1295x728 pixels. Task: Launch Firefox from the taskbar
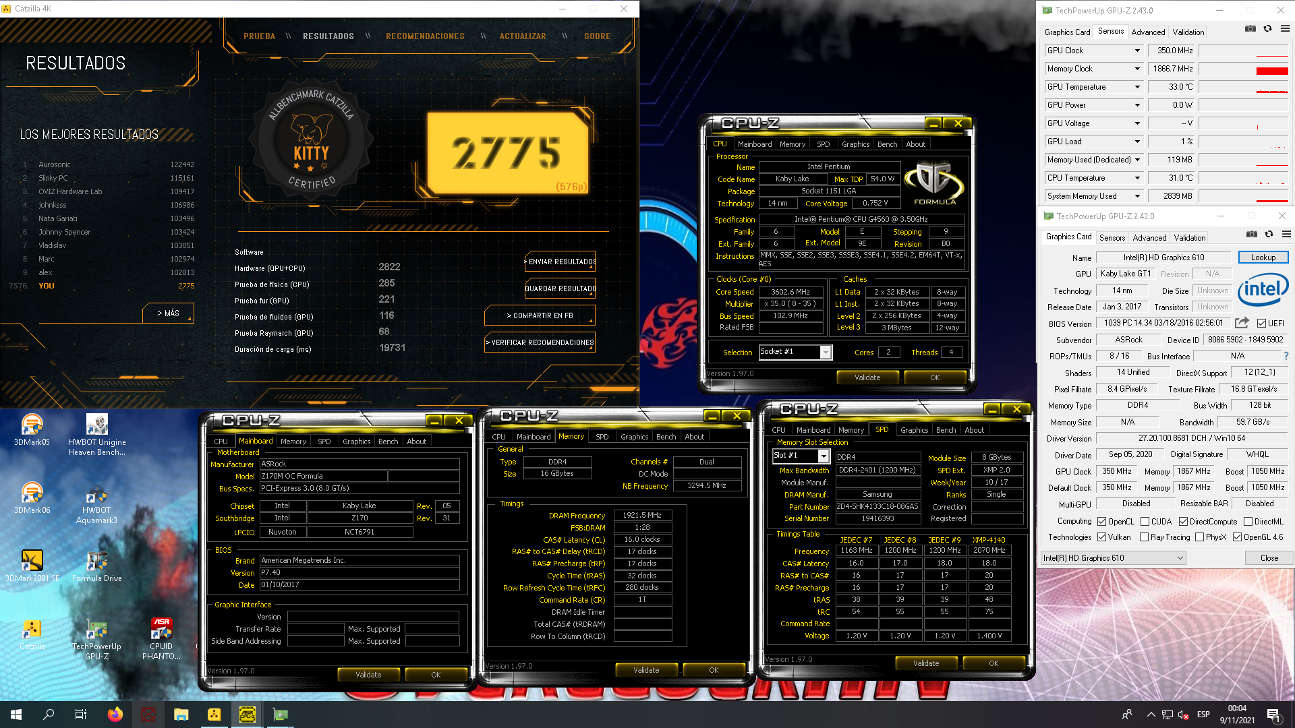[x=115, y=715]
